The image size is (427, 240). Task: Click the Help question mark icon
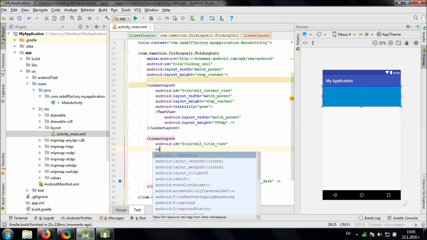[231, 18]
